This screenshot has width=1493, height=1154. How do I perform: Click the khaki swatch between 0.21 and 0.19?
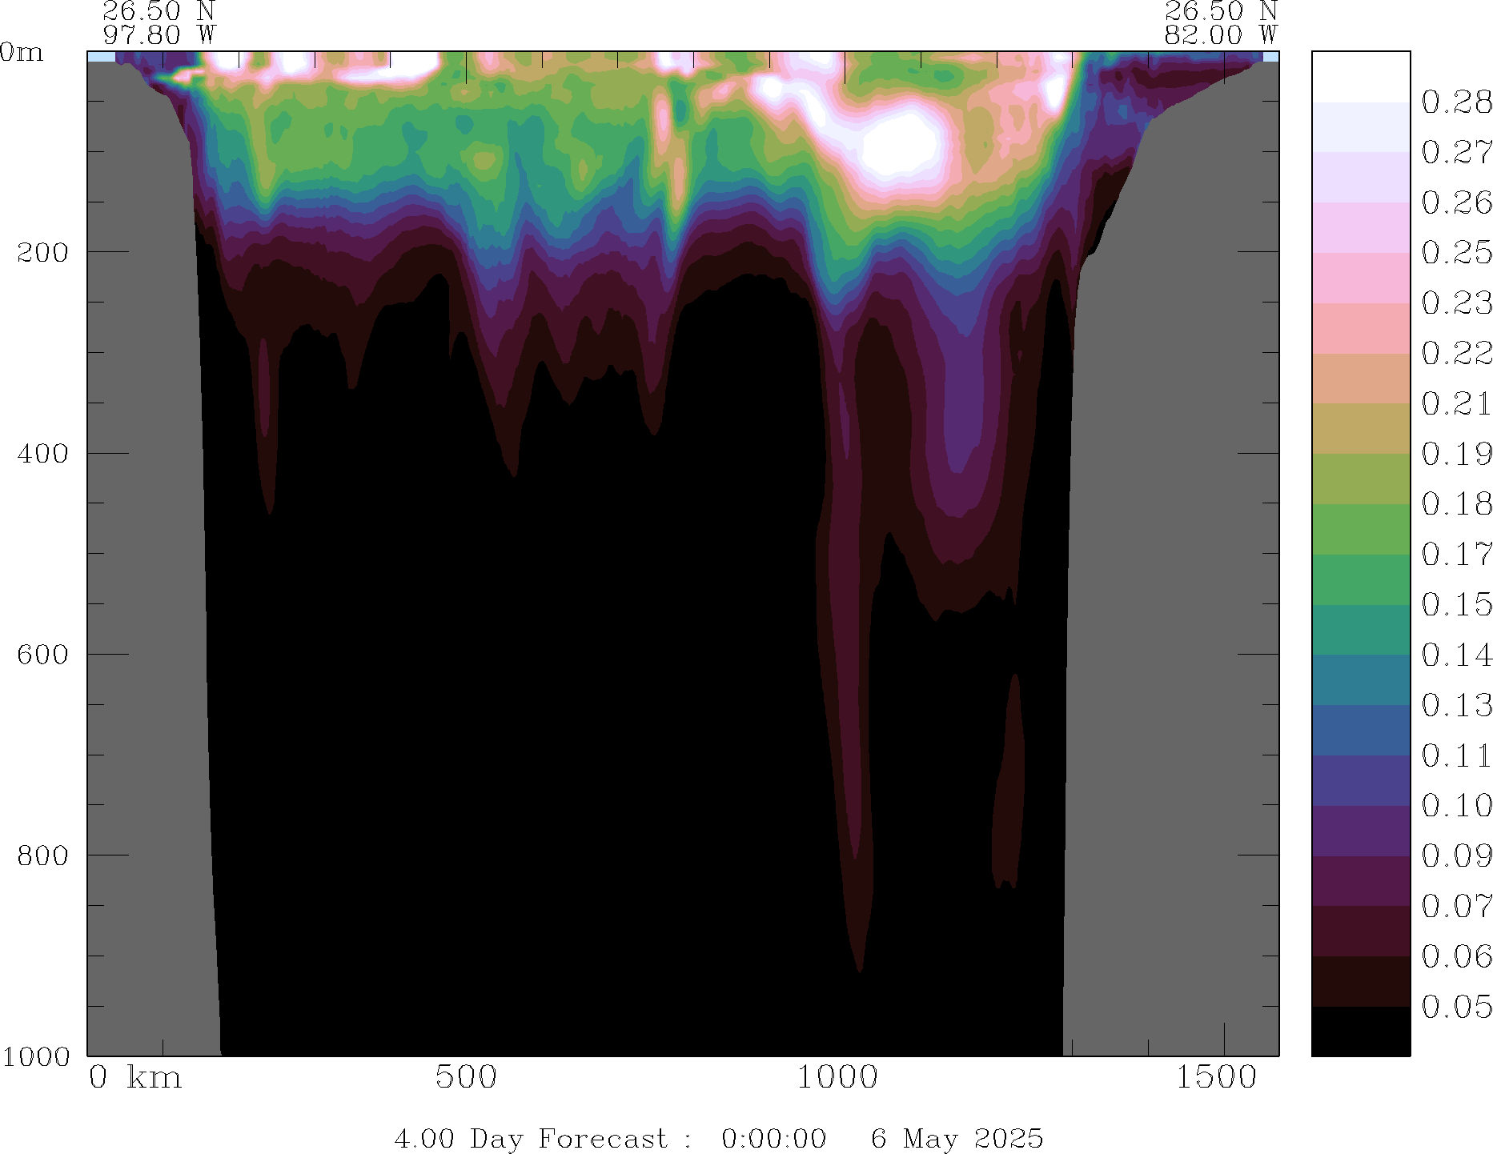click(1360, 428)
